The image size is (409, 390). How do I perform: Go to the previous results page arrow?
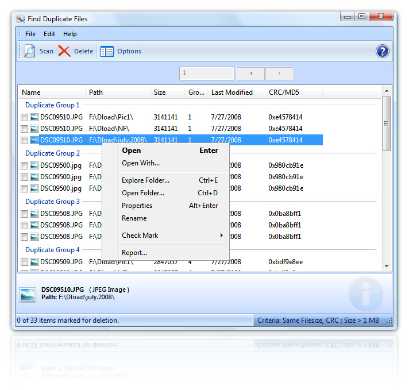click(x=250, y=74)
